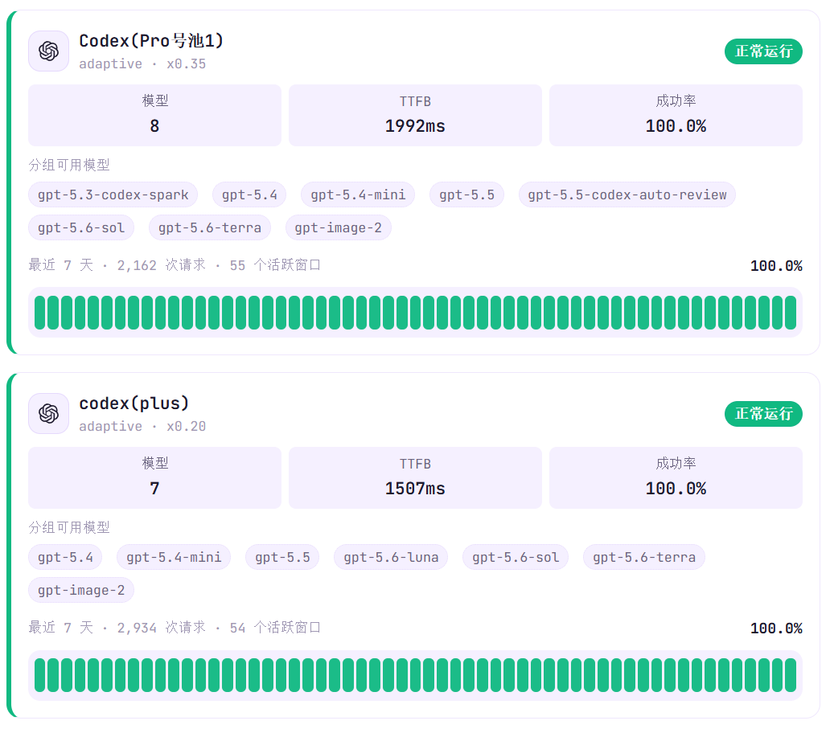Select gpt-5.6-terra tag in codex(plus) card

coord(644,557)
